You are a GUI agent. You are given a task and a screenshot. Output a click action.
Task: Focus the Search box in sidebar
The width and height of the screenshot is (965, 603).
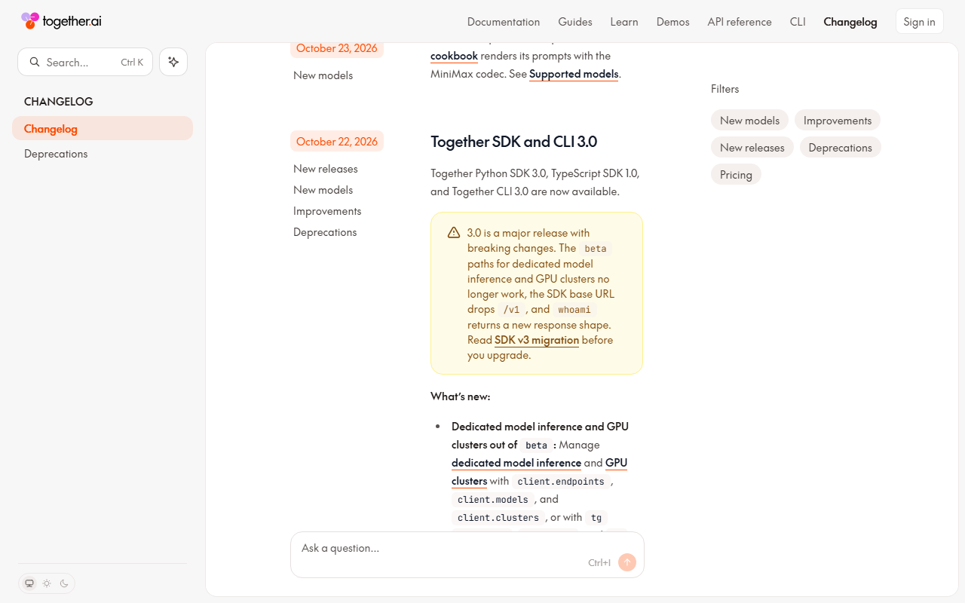(x=85, y=62)
